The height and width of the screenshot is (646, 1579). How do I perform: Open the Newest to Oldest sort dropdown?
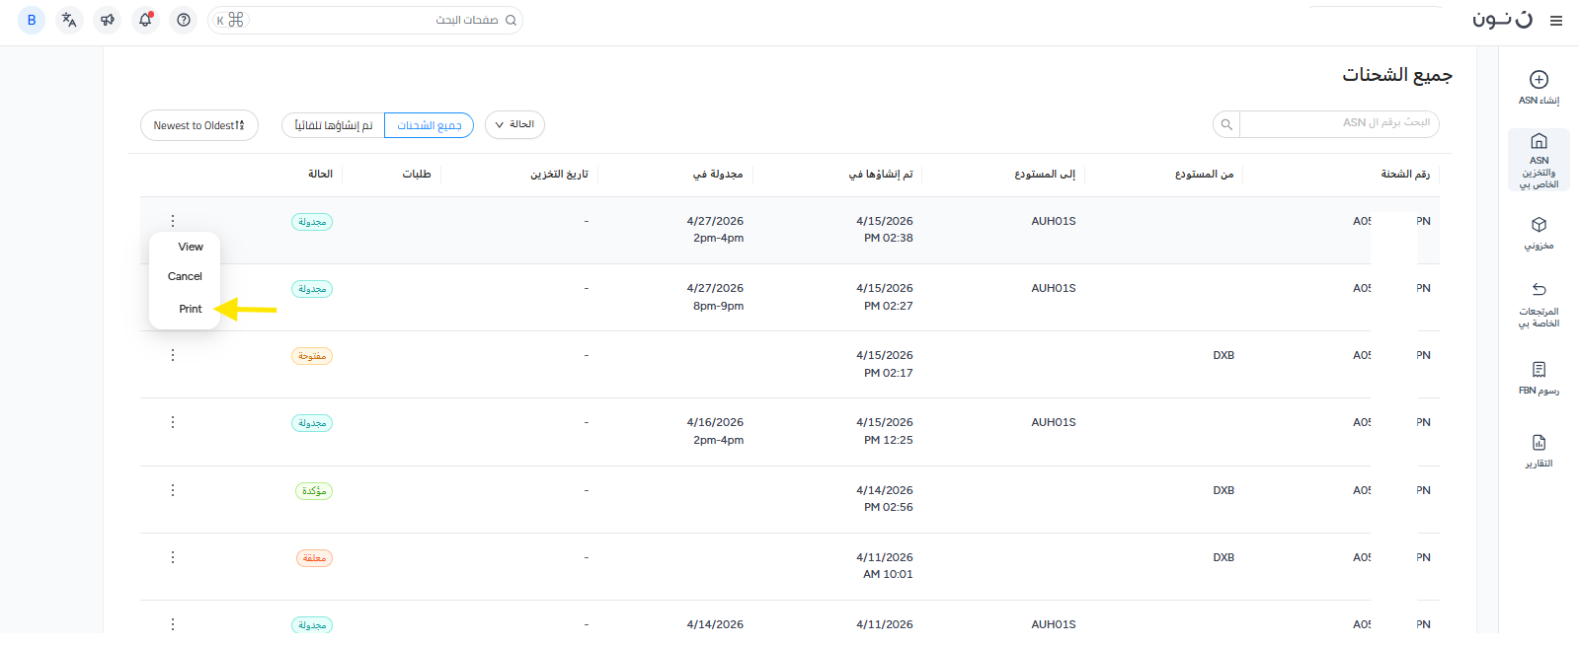[x=198, y=125]
